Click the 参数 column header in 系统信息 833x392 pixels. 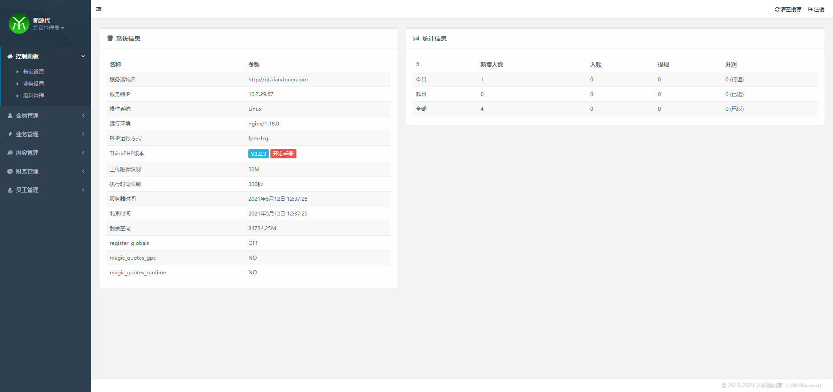click(x=254, y=64)
